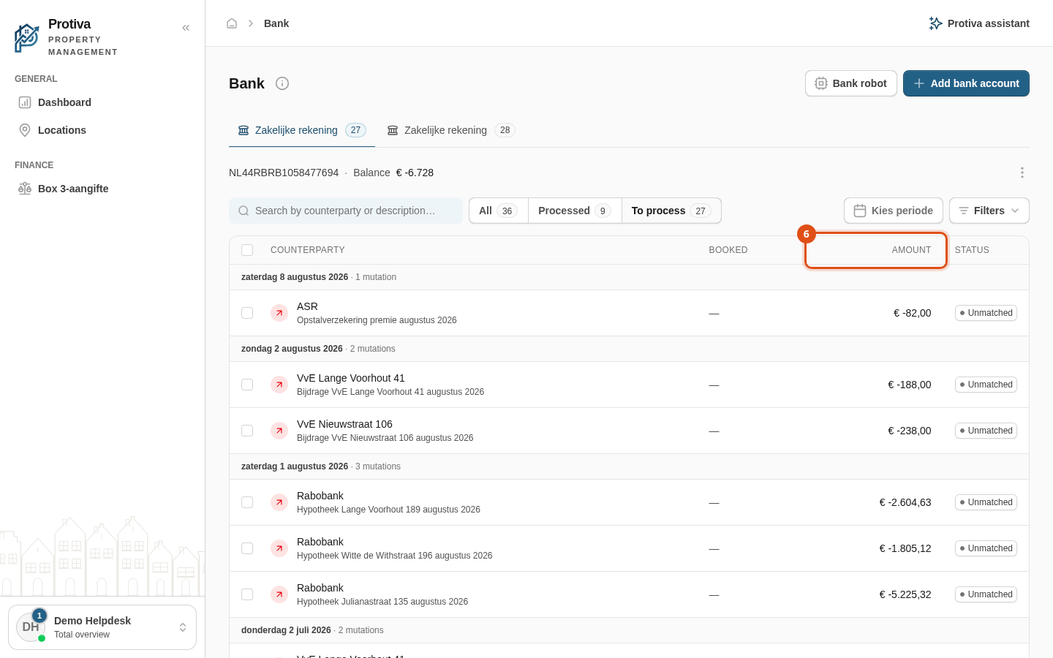Switch to second Zakelijke rekening tab with 28
1053x658 pixels.
[x=451, y=130]
